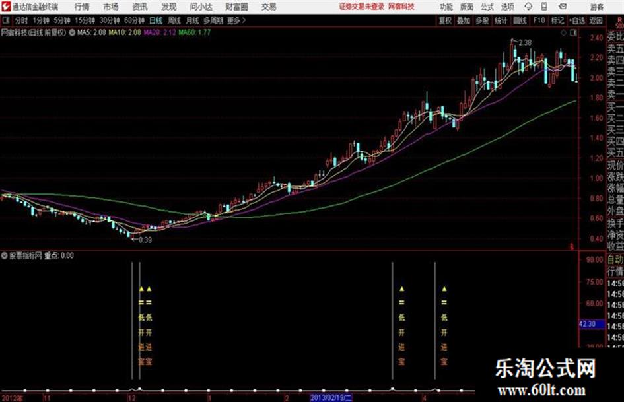Open the 问小达 menu
Screen dimensions: 624x402
(x=201, y=7)
